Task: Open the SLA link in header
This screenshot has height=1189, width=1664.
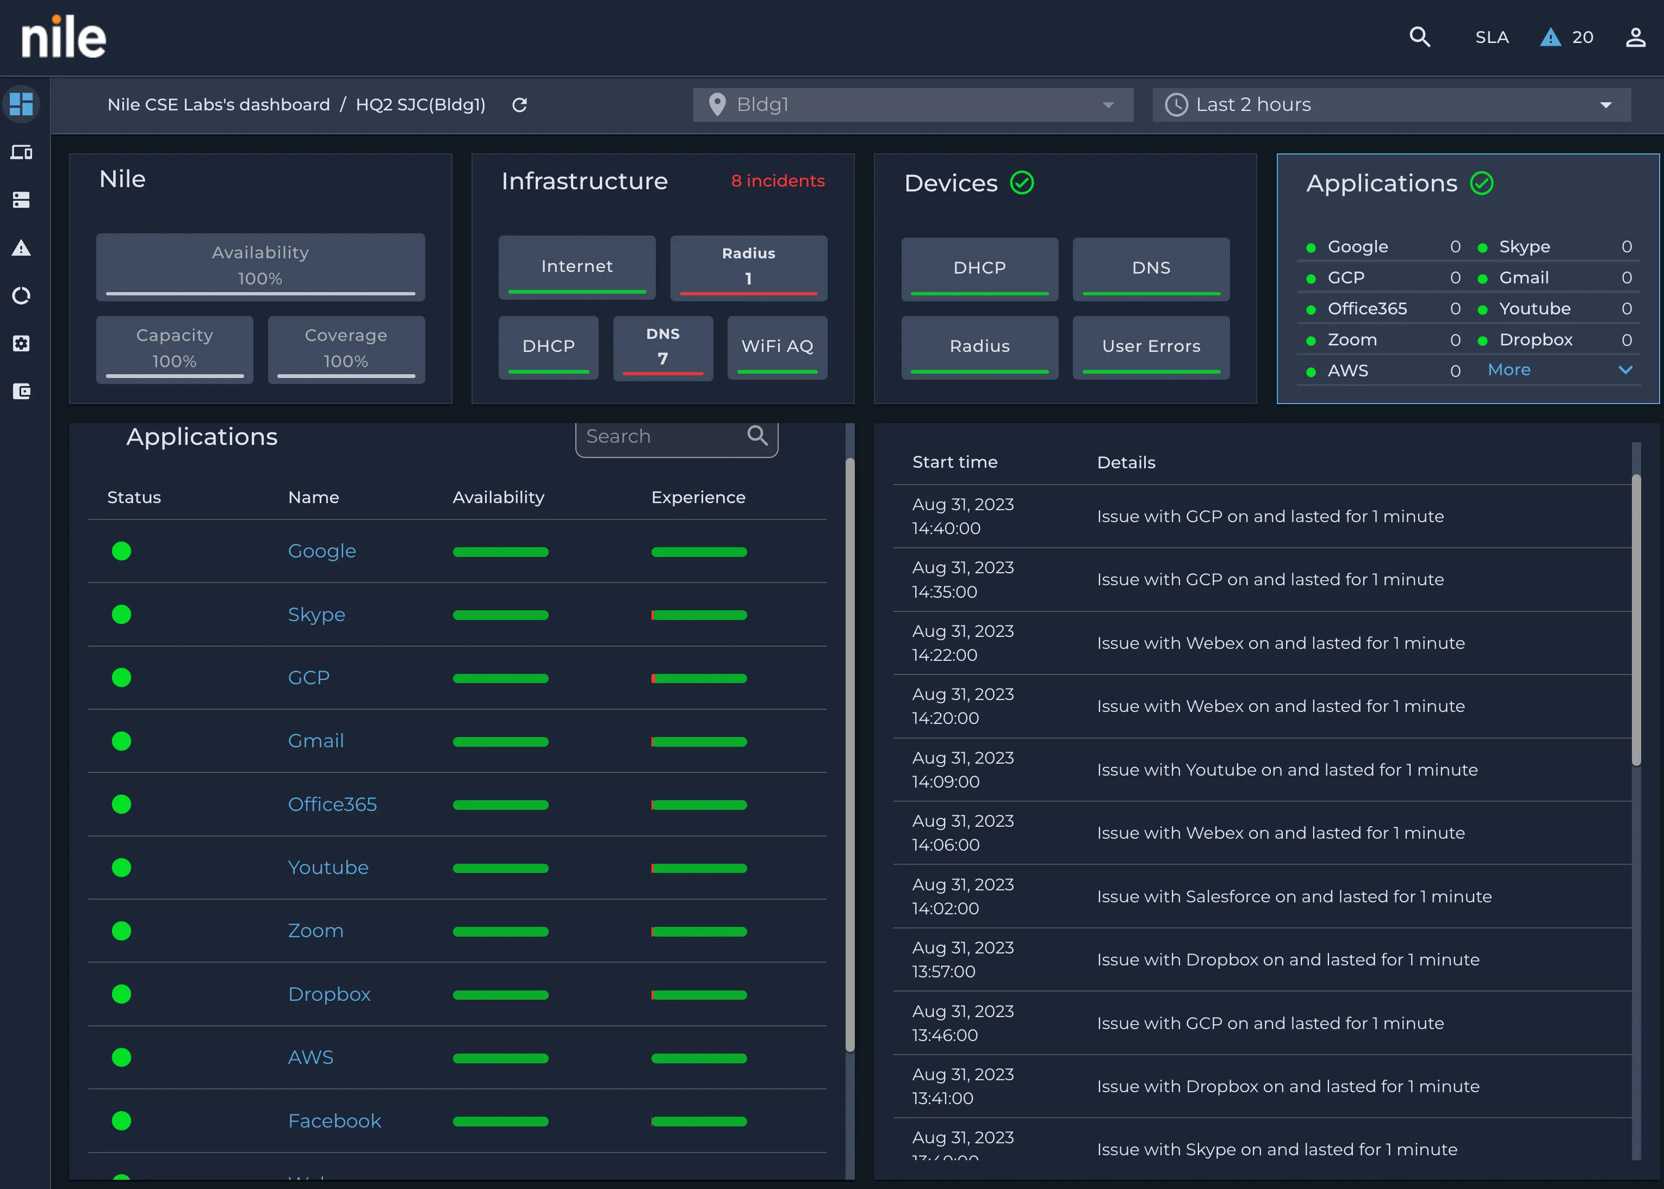Action: [x=1491, y=38]
